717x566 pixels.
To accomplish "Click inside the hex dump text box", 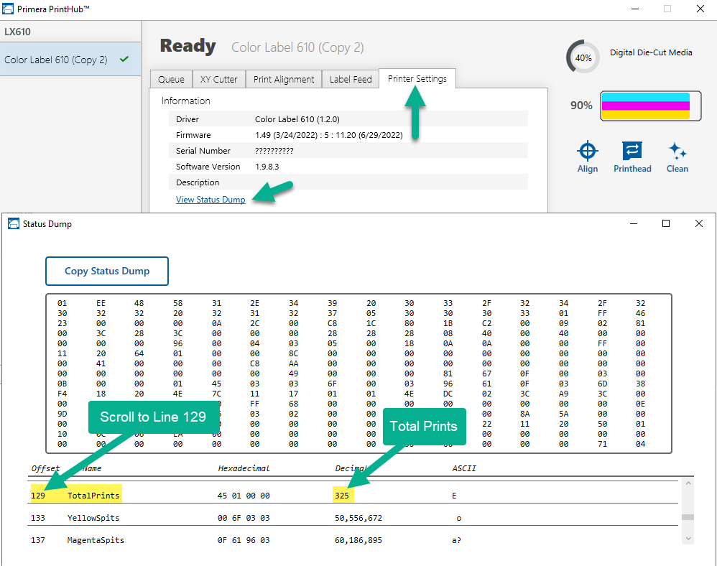I will click(358, 374).
